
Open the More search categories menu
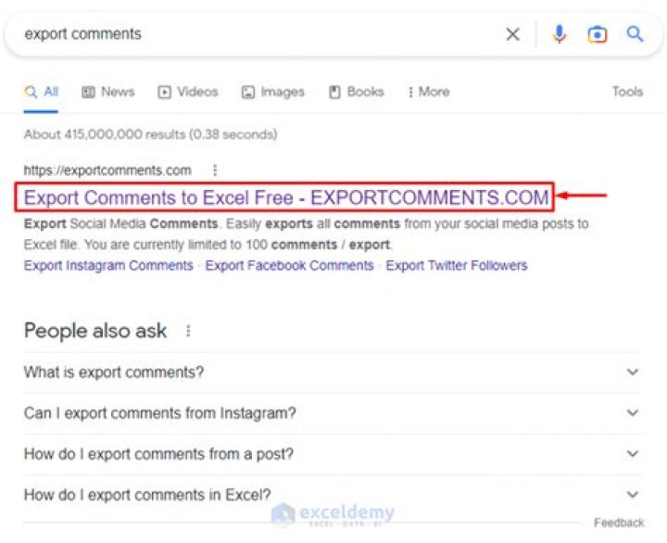pos(428,92)
